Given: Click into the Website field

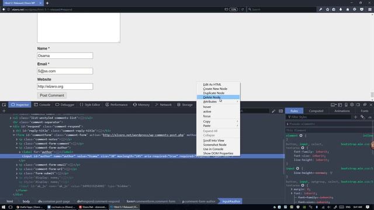Looking at the screenshot, I should click(x=65, y=86).
